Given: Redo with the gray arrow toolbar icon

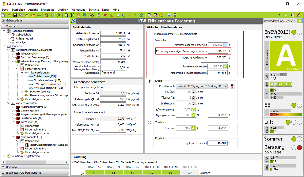Looking at the screenshot, I should [x=52, y=15].
